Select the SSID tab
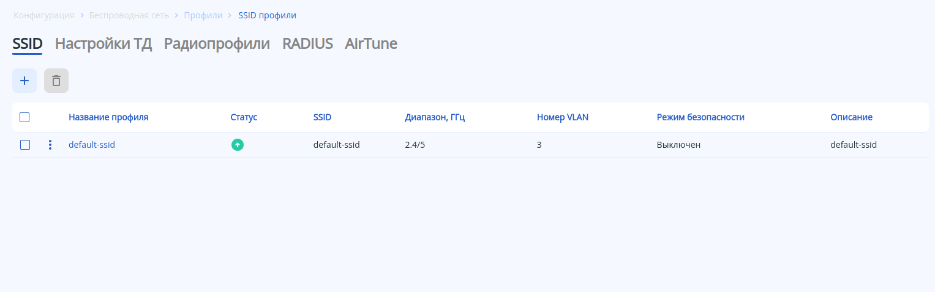This screenshot has height=292, width=935. (28, 44)
